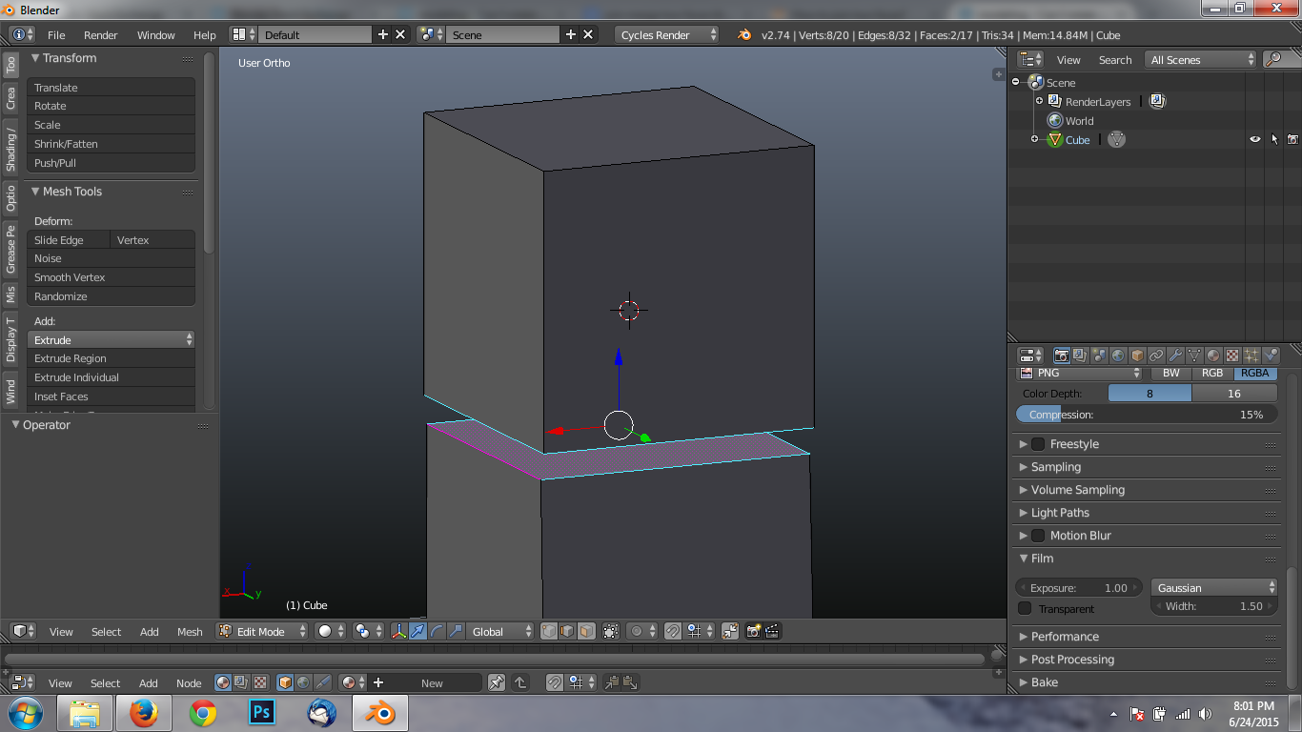
Task: Click the OpenGL render image camera icon
Action: point(753,631)
